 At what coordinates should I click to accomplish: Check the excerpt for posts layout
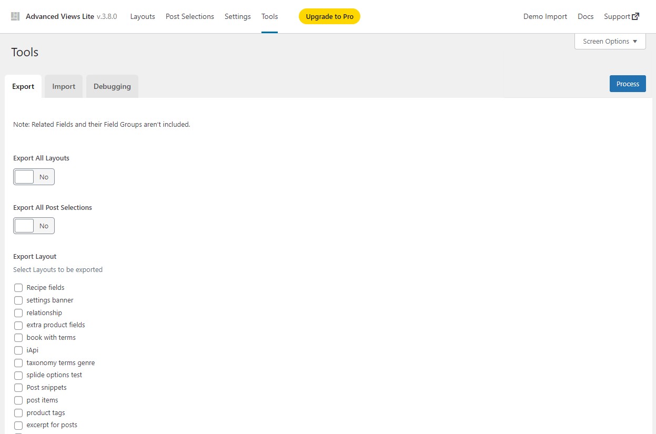(x=18, y=425)
